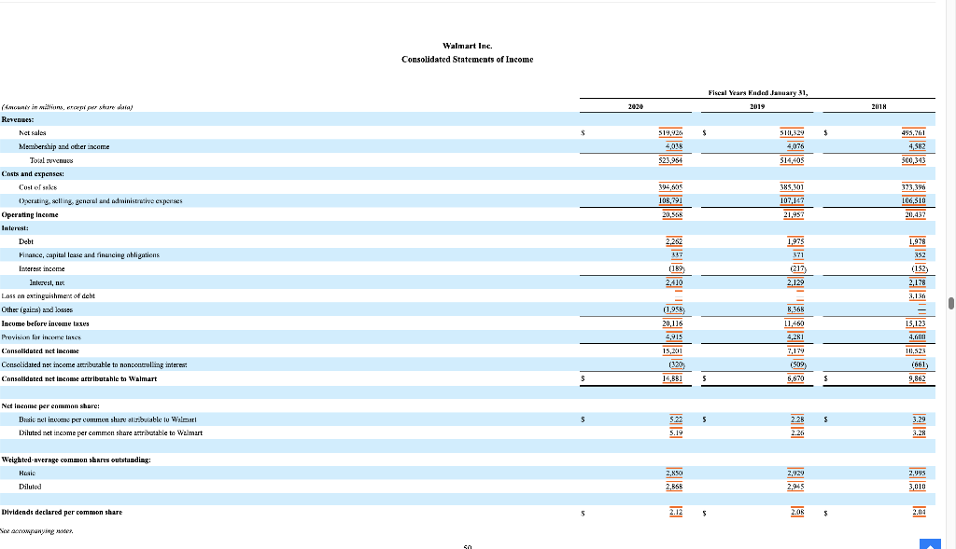Select 2020 basic shares outstanding 2,850
The width and height of the screenshot is (956, 549).
674,473
